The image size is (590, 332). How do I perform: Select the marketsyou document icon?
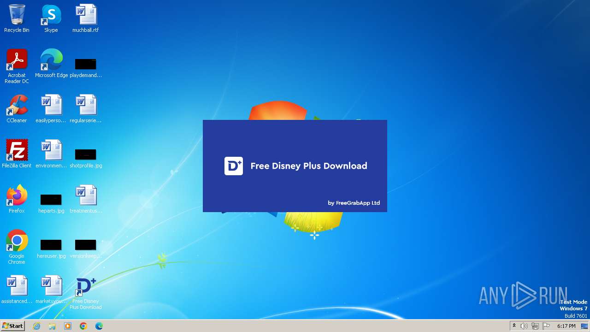pyautogui.click(x=51, y=290)
